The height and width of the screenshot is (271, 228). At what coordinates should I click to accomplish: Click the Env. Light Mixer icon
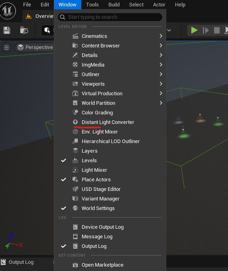coord(75,132)
